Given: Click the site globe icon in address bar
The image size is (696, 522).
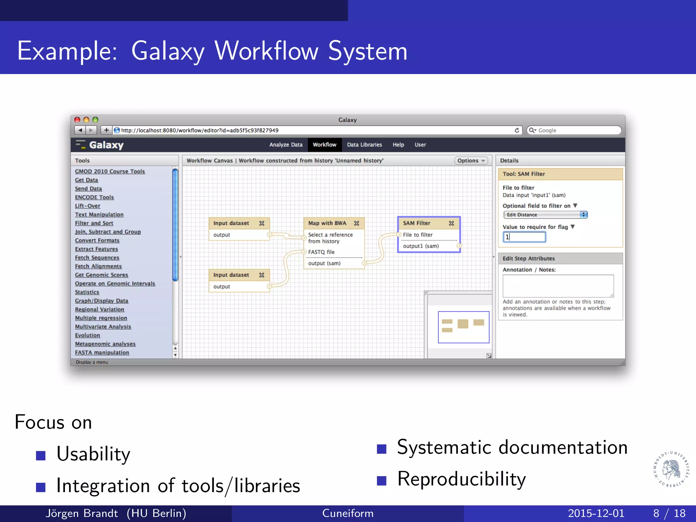Looking at the screenshot, I should click(x=117, y=130).
